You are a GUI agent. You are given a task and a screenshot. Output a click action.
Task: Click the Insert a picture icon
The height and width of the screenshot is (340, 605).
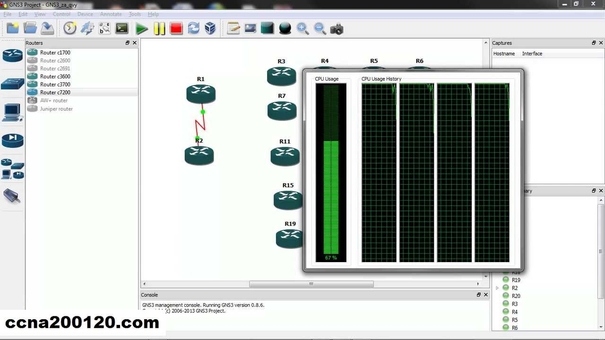(x=251, y=28)
